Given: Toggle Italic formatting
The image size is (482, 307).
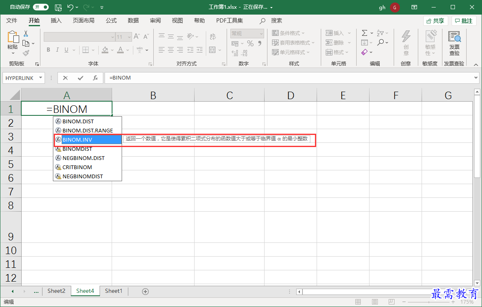Looking at the screenshot, I should click(x=57, y=50).
